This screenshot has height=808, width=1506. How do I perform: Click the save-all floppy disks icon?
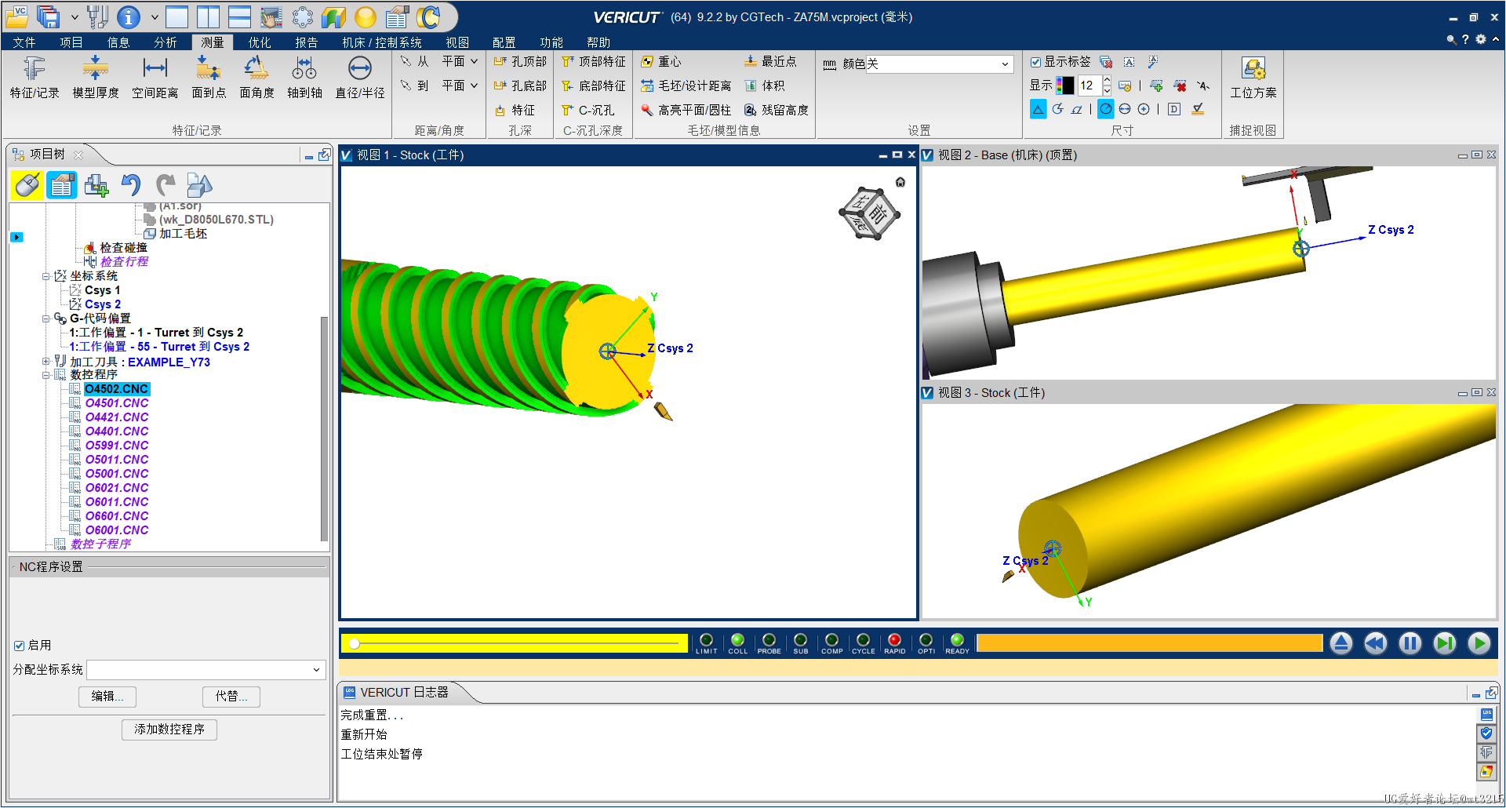49,16
